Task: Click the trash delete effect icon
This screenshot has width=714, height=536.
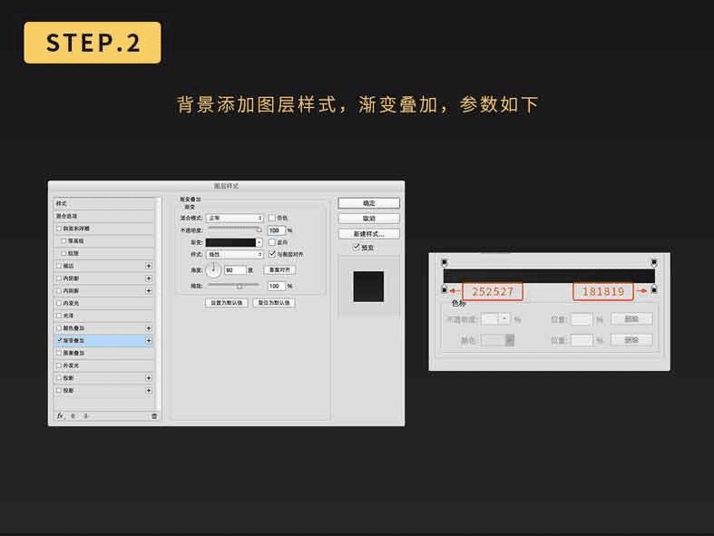Action: (x=154, y=416)
